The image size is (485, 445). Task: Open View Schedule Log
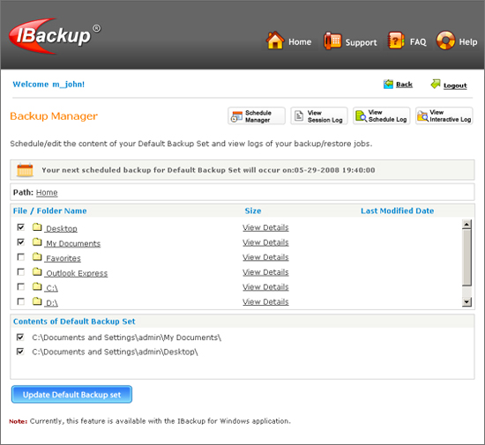[x=382, y=116]
